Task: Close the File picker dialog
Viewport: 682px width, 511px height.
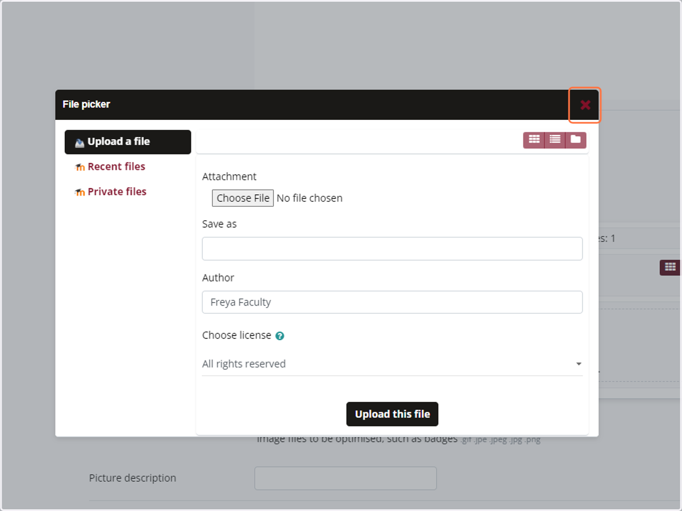Action: click(585, 105)
